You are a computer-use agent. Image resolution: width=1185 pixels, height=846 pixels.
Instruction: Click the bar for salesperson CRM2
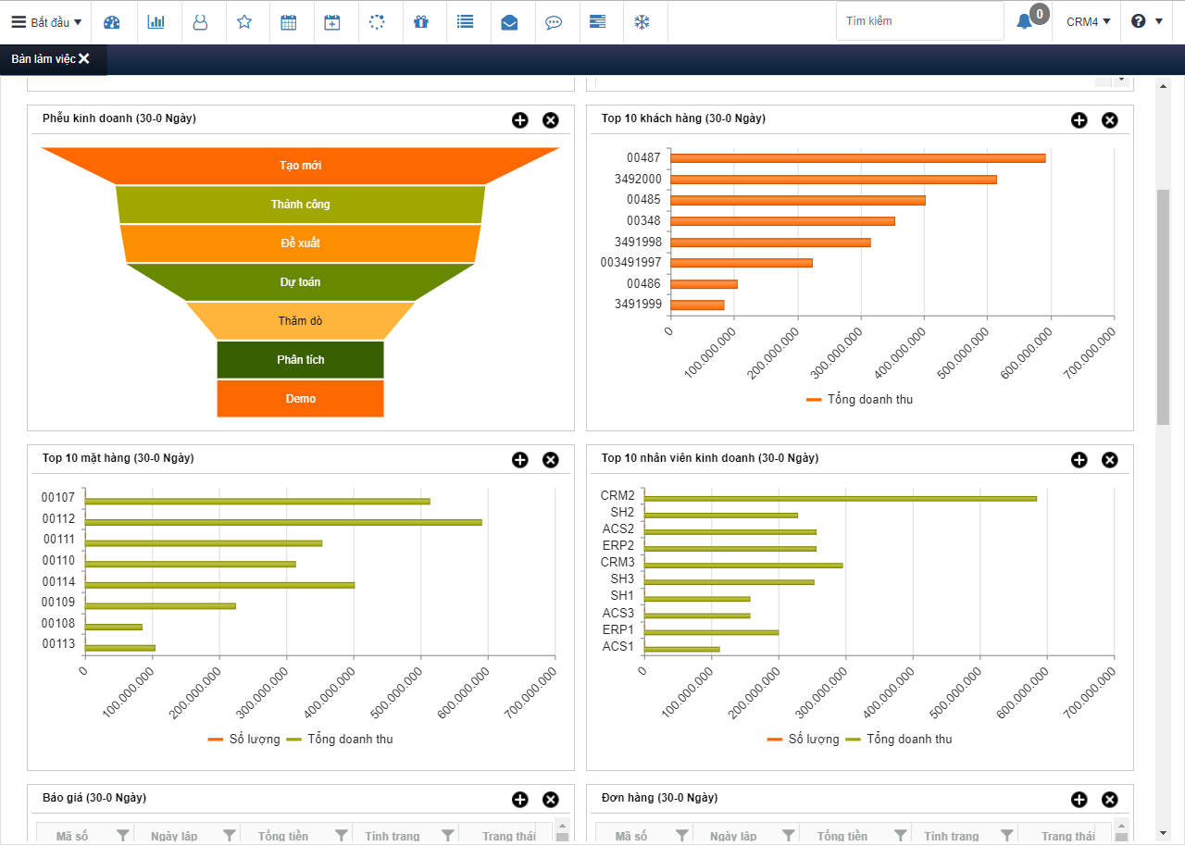pyautogui.click(x=841, y=499)
